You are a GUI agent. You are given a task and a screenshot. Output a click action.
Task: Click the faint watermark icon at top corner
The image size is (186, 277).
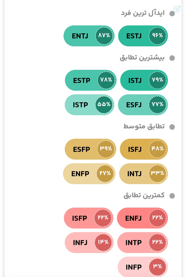click(177, 9)
